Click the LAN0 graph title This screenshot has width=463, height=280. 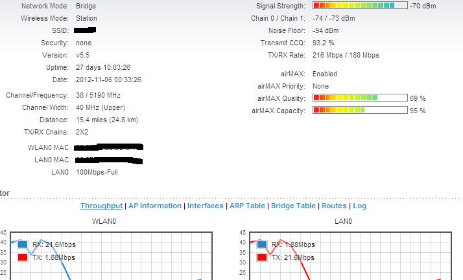click(x=343, y=221)
